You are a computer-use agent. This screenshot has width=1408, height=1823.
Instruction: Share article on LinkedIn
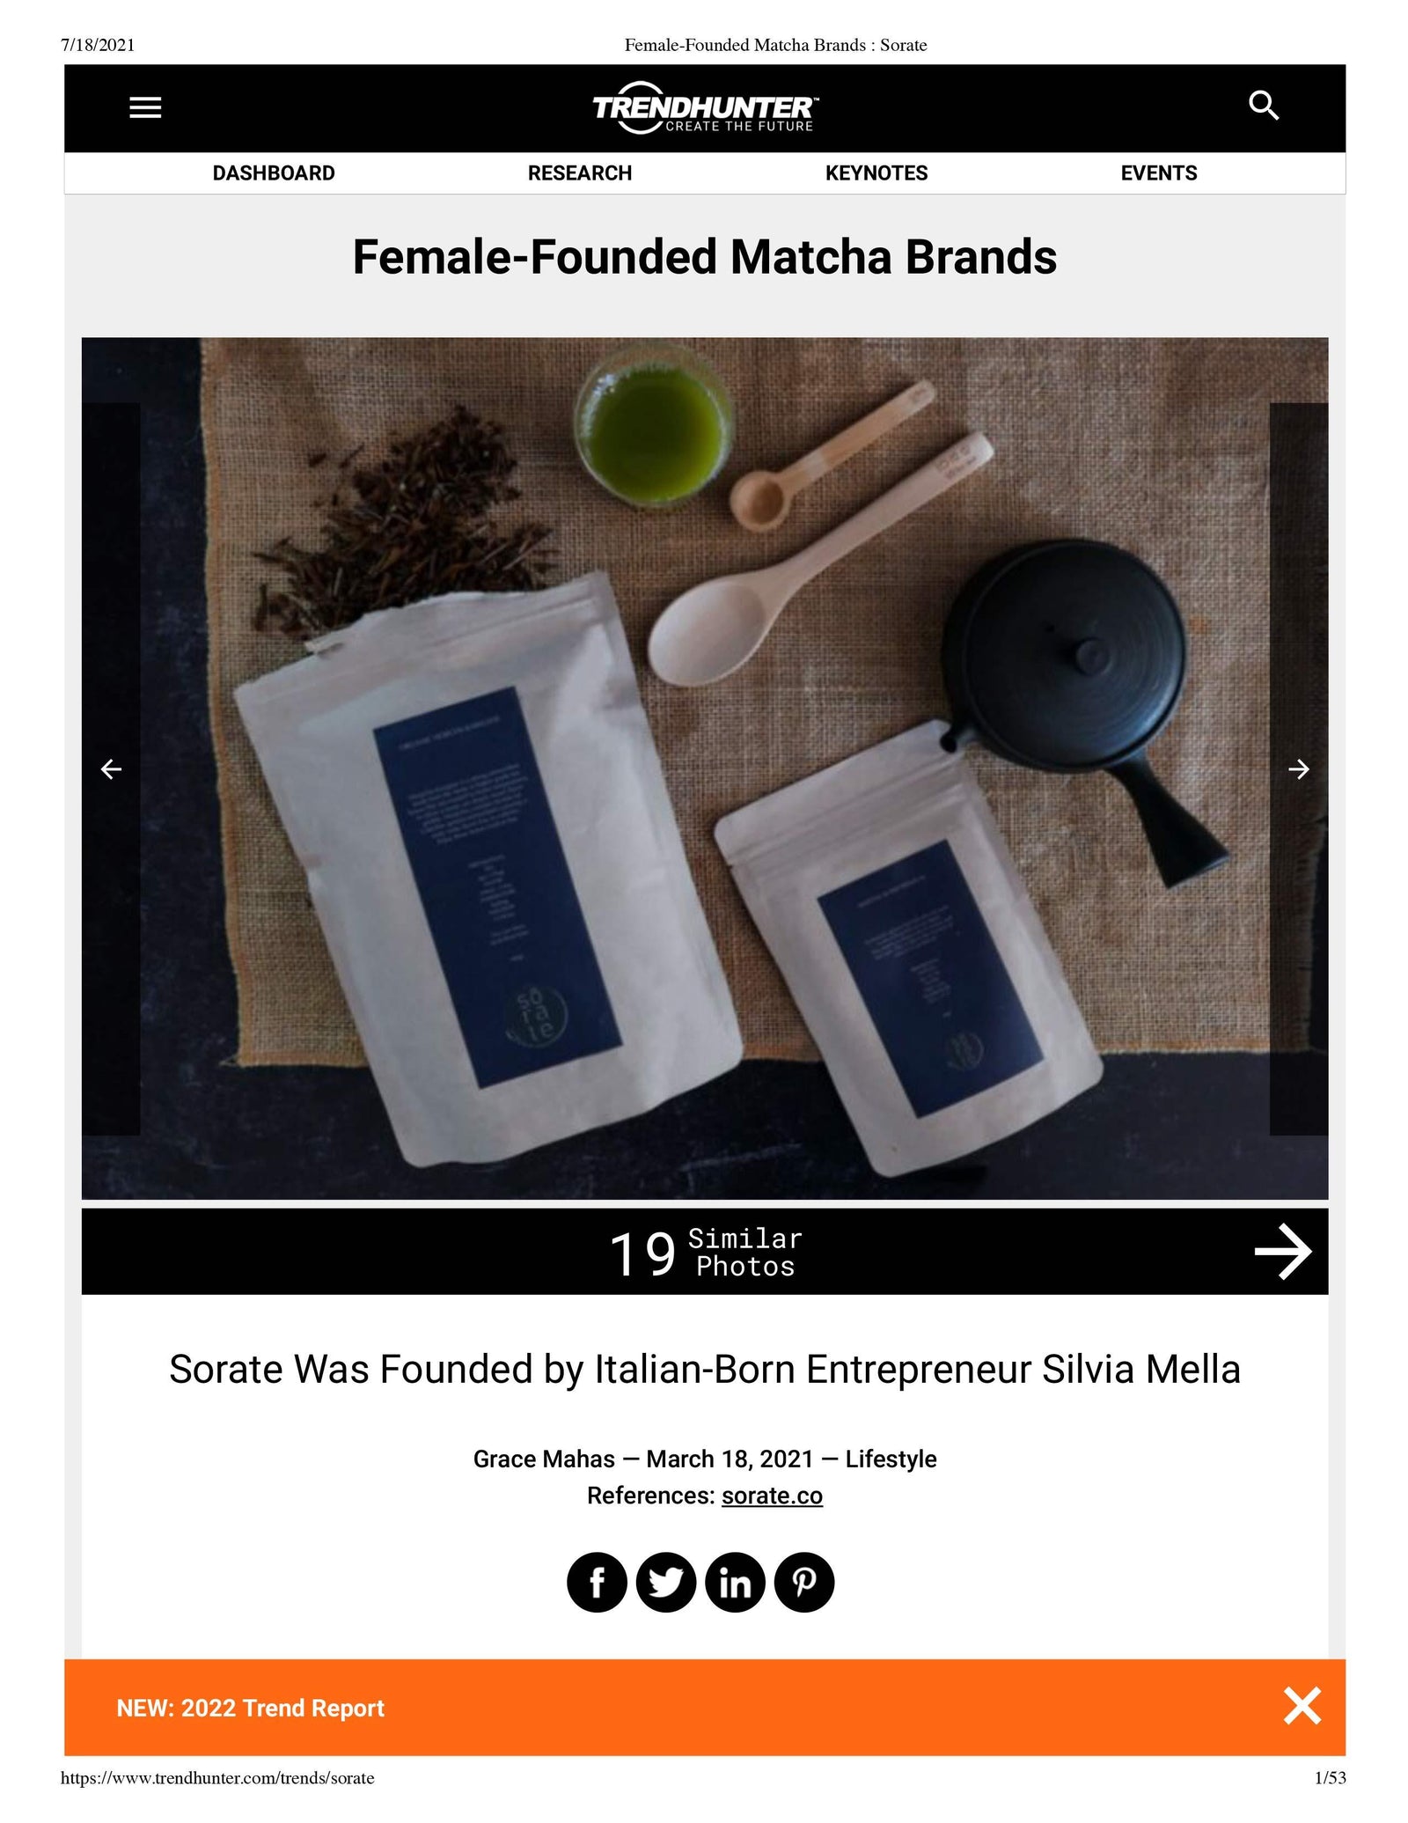pos(735,1582)
